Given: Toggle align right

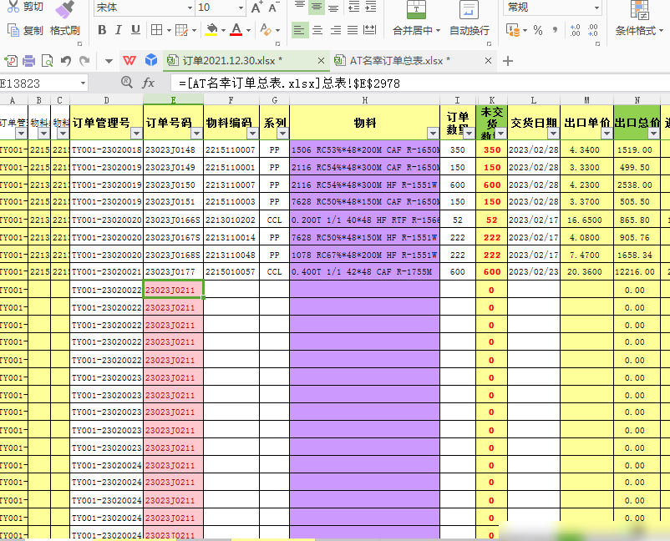Looking at the screenshot, I should click(x=336, y=30).
